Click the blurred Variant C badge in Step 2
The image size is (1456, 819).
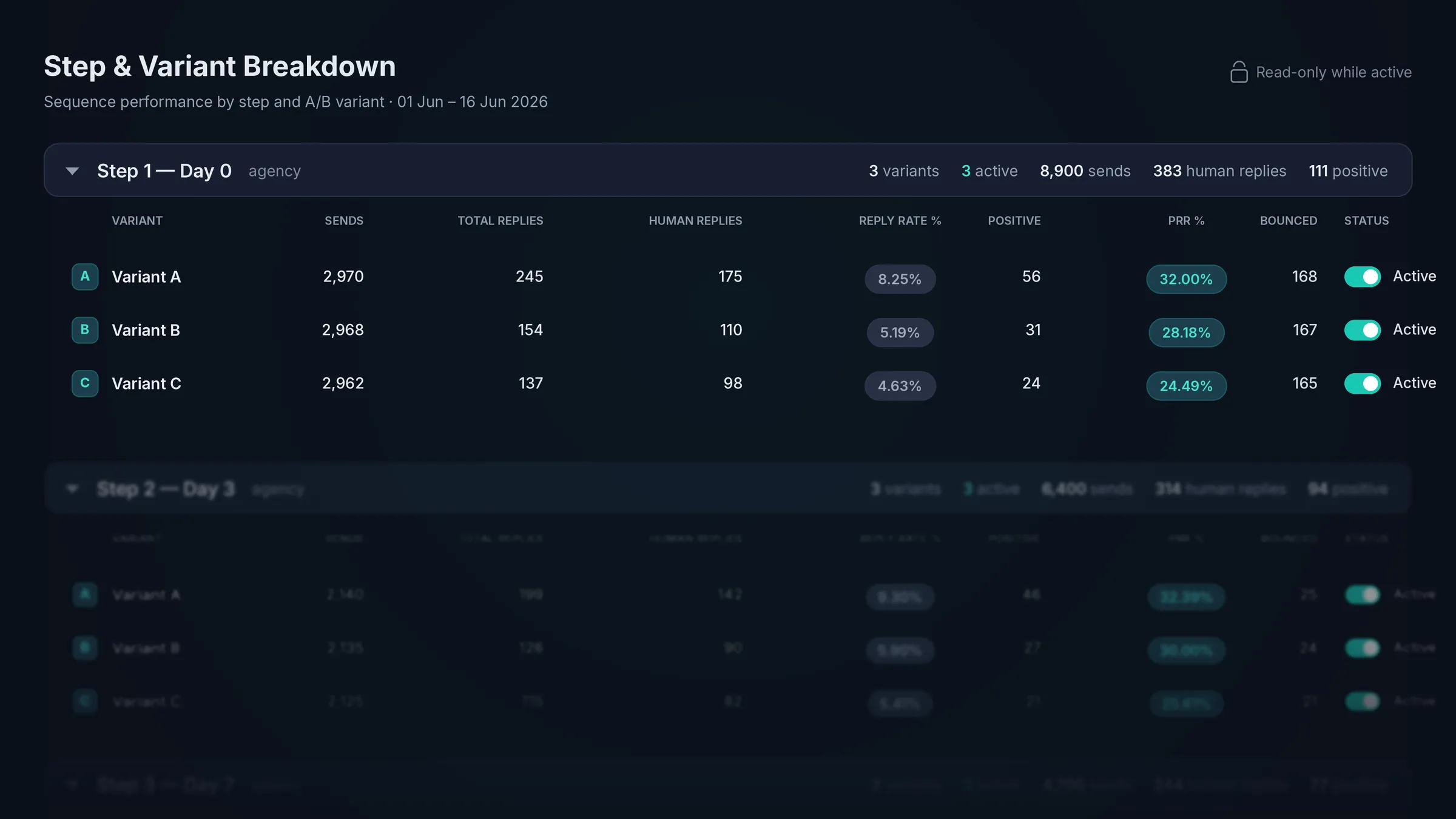pos(85,701)
